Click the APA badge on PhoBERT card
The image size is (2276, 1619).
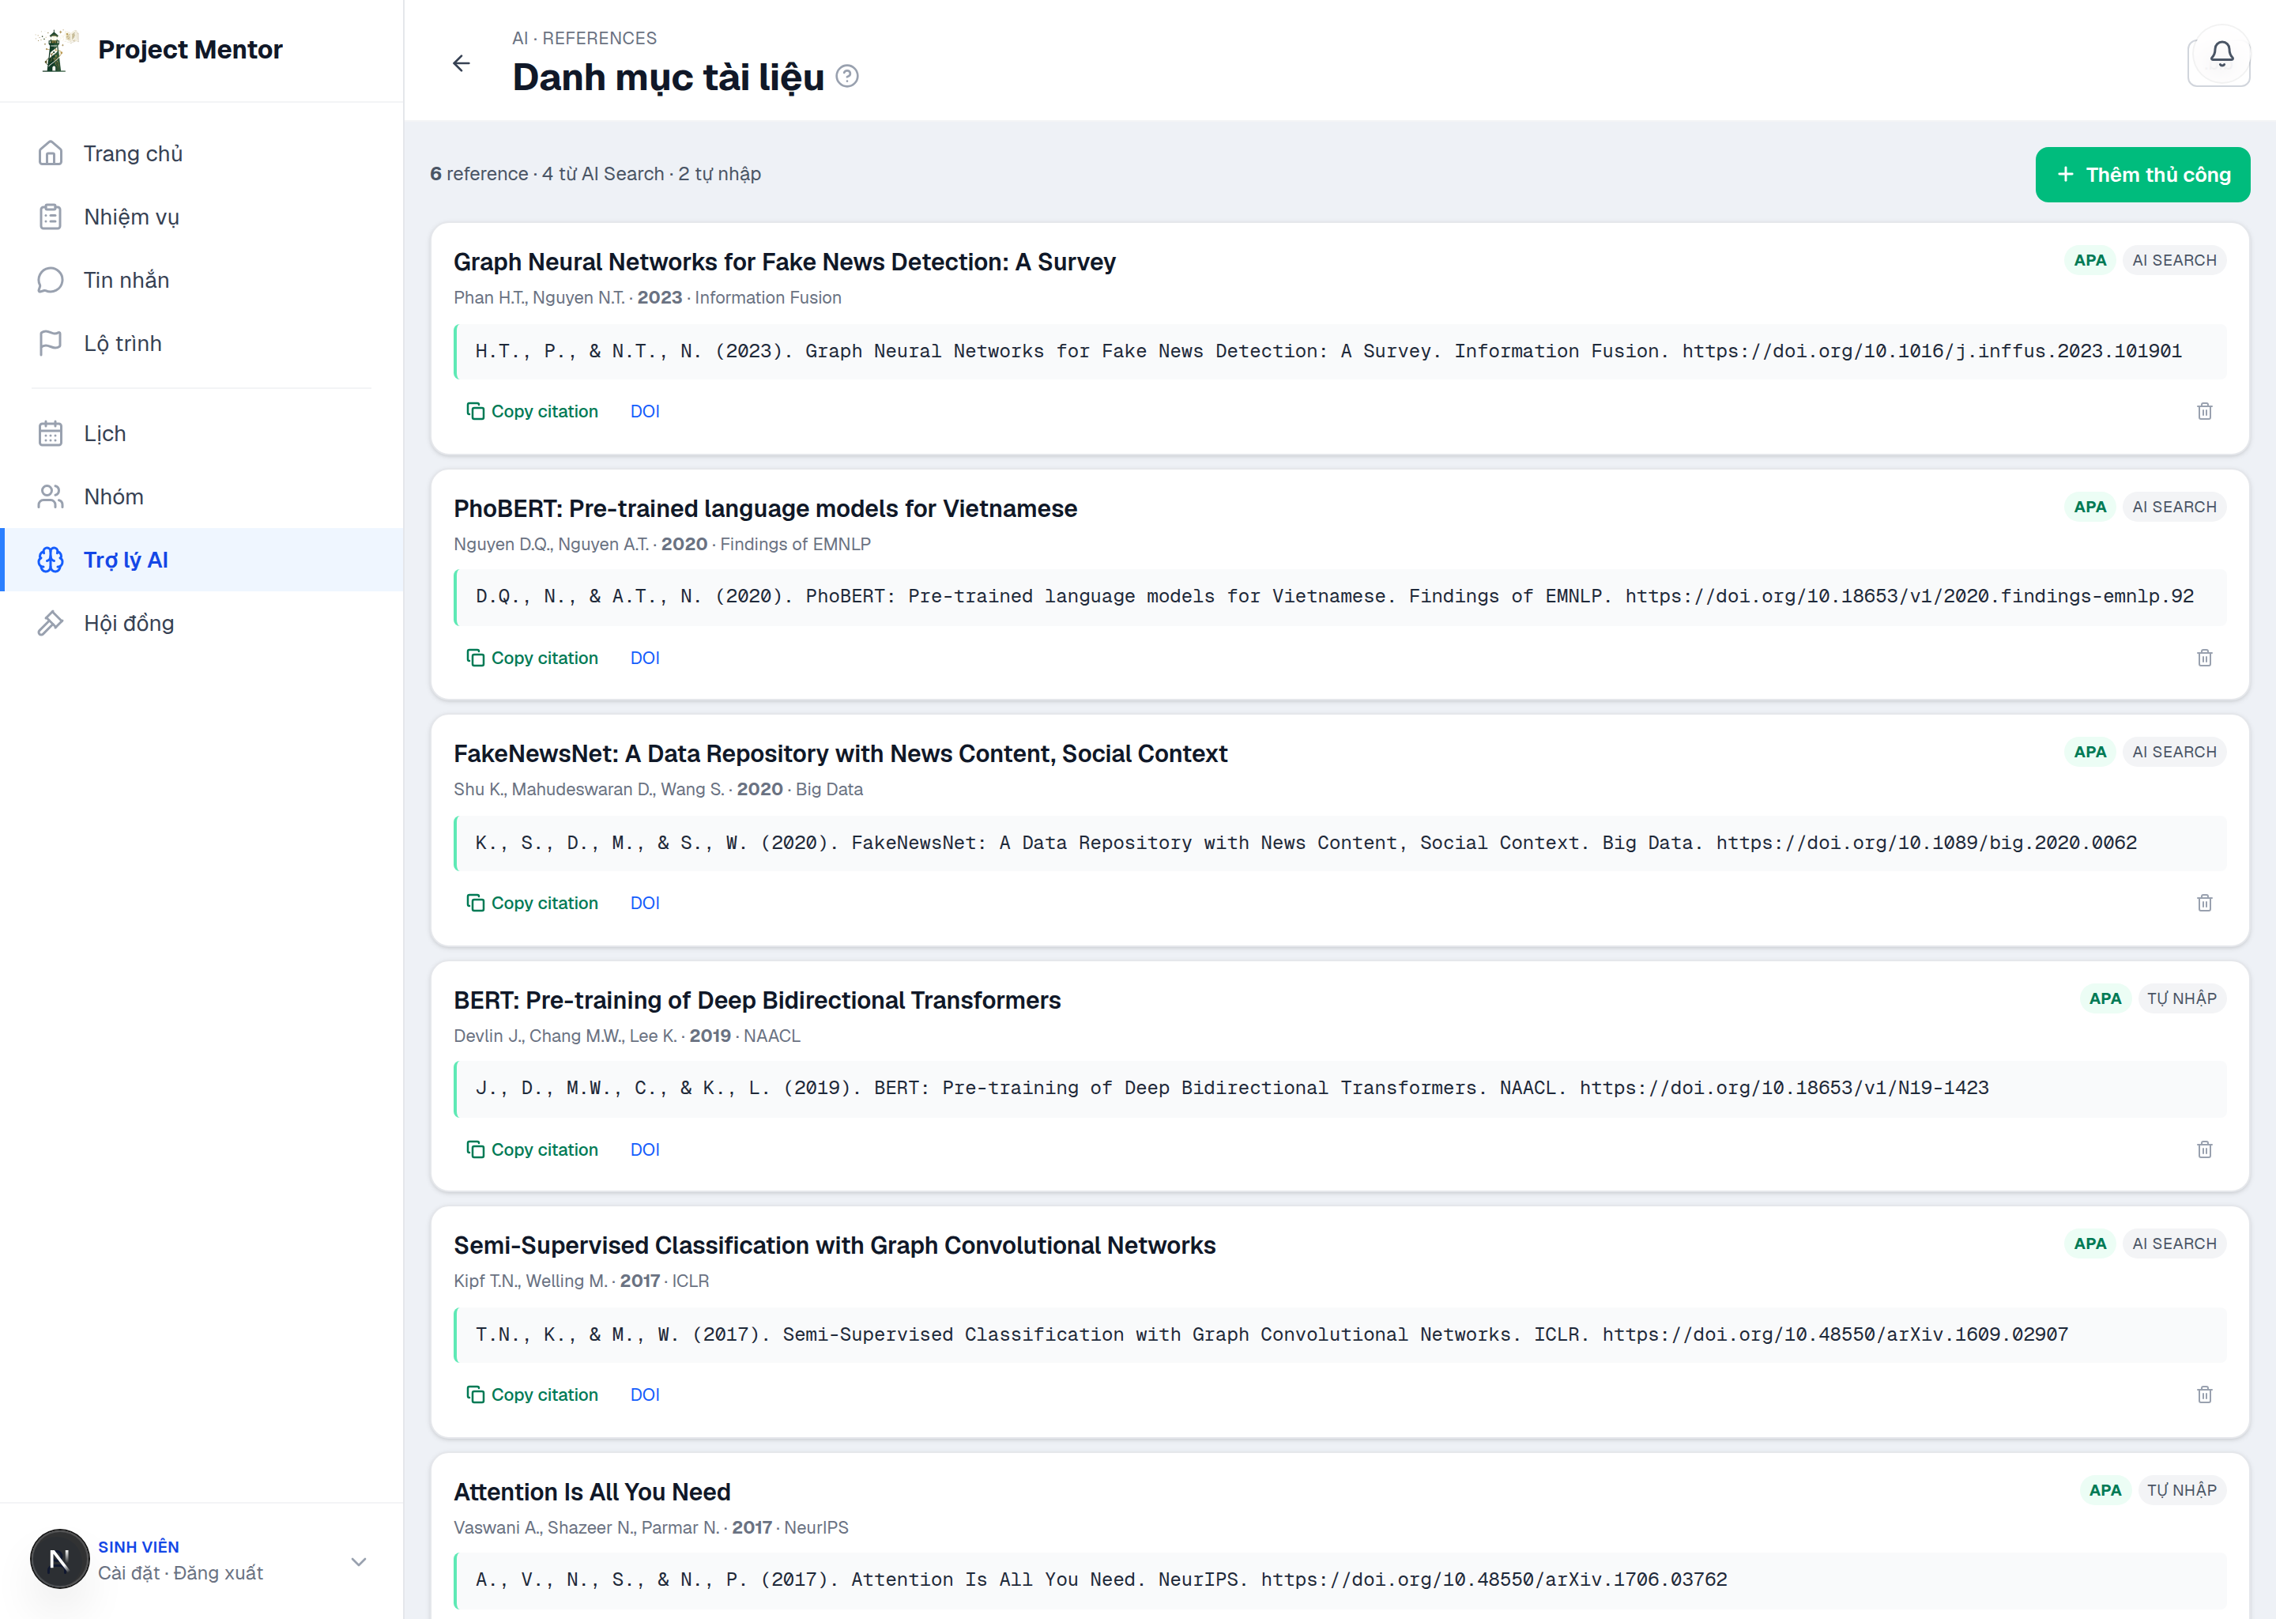(x=2089, y=507)
